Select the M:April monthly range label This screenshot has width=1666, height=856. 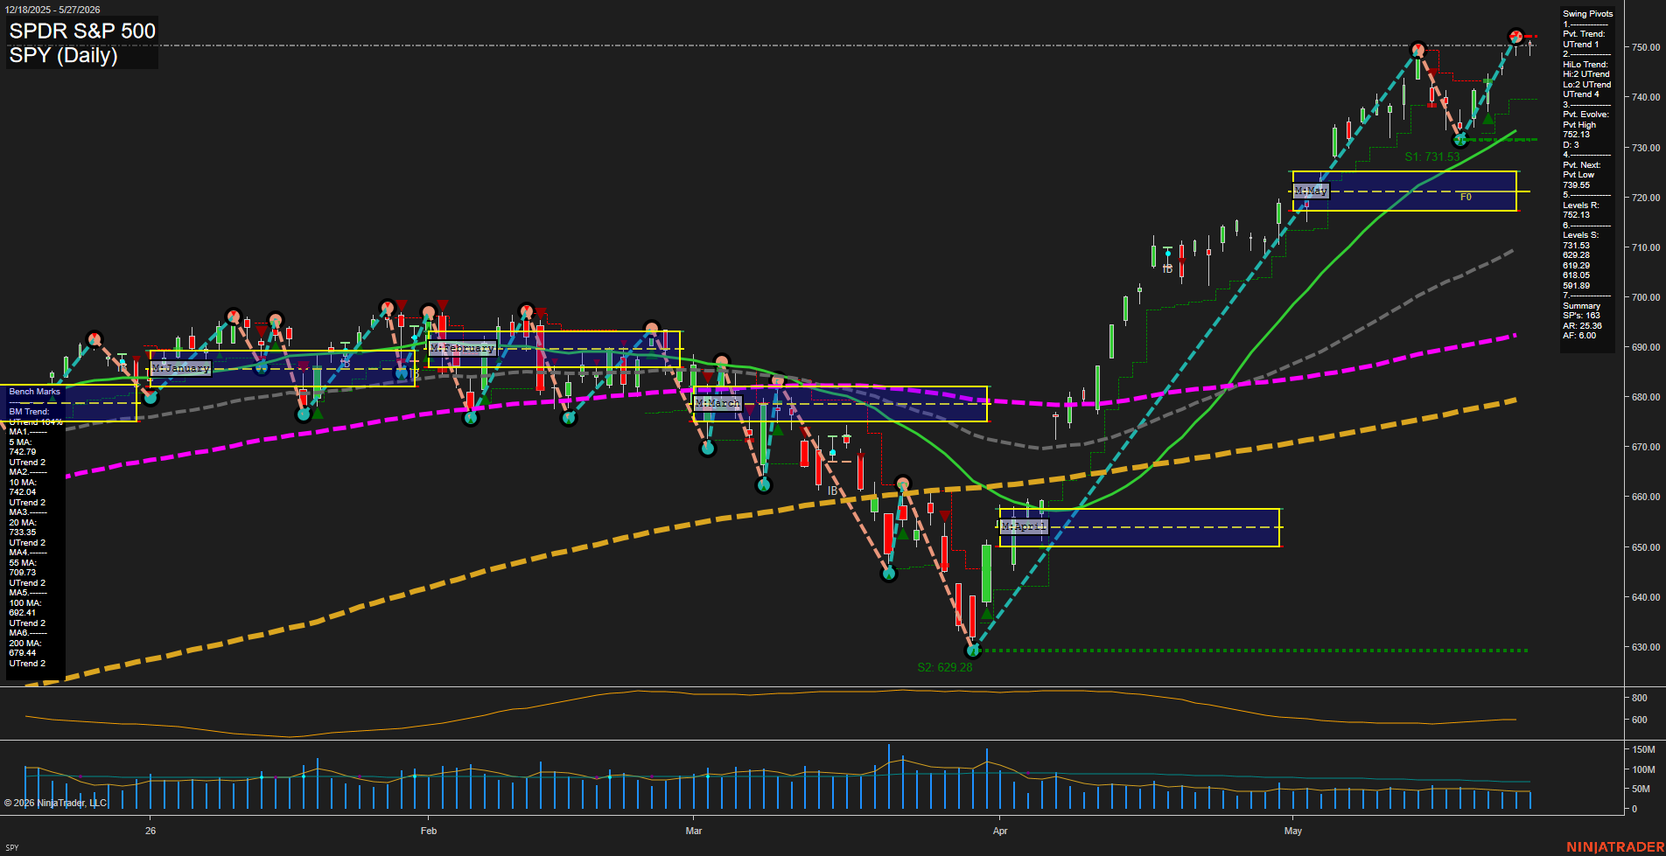point(1024,526)
